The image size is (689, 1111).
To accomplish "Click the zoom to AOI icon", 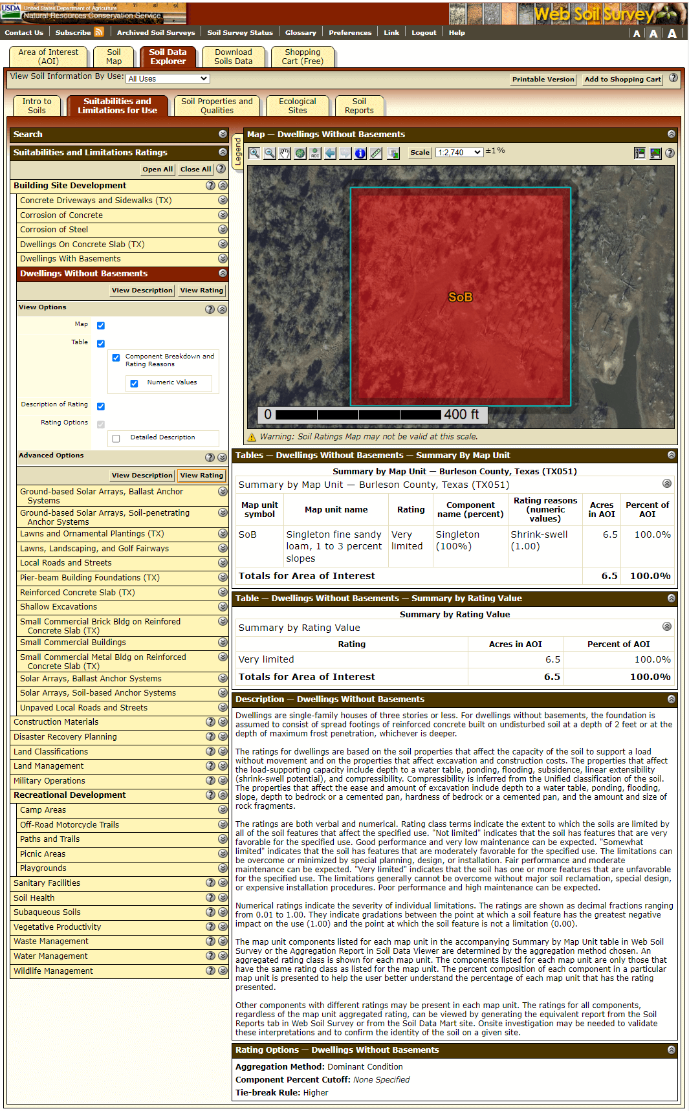I will 315,153.
